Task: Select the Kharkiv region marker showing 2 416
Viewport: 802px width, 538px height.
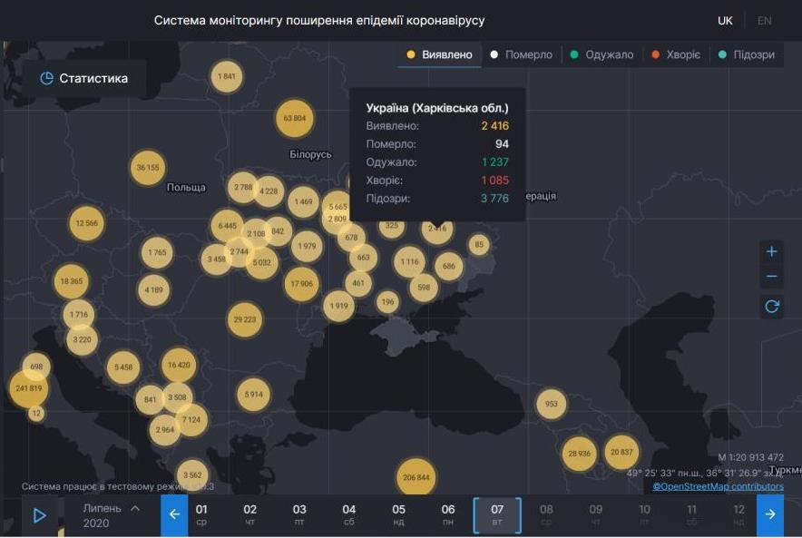Action: 435,230
